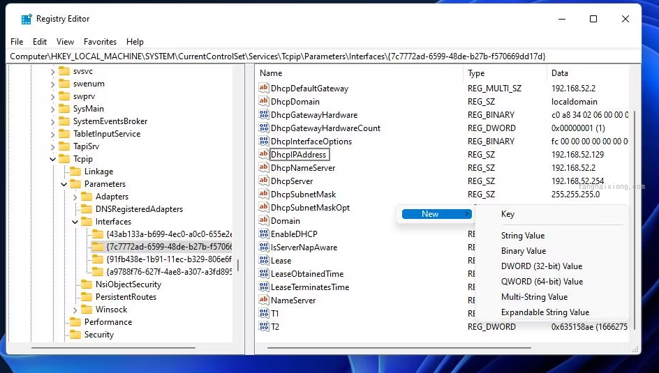This screenshot has width=659, height=373.
Task: Open the New submenu in context menu
Action: [437, 214]
